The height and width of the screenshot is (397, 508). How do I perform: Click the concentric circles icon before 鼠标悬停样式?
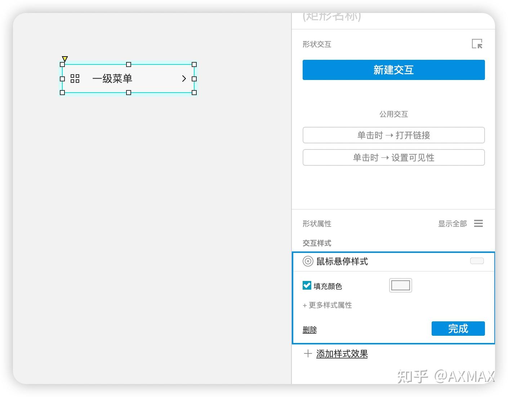pyautogui.click(x=308, y=261)
